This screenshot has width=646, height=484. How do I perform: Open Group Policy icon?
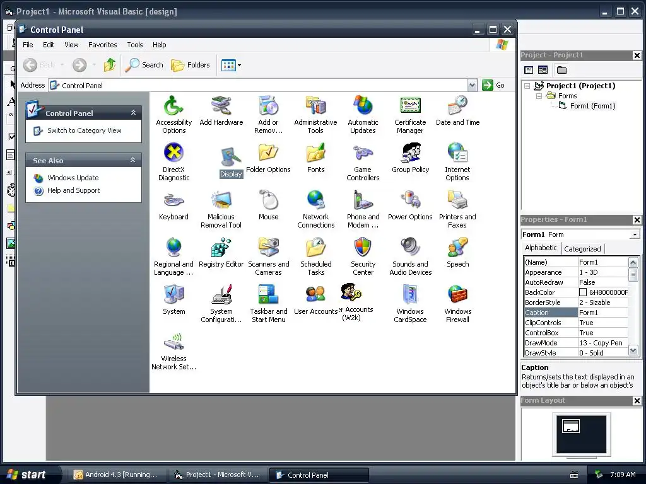(x=410, y=158)
